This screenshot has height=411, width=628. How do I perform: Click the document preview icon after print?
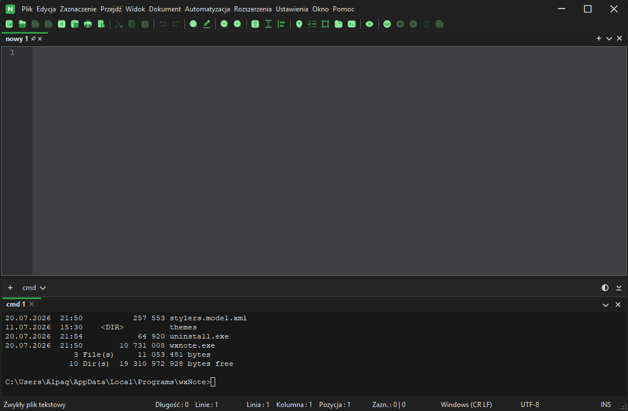pyautogui.click(x=101, y=24)
